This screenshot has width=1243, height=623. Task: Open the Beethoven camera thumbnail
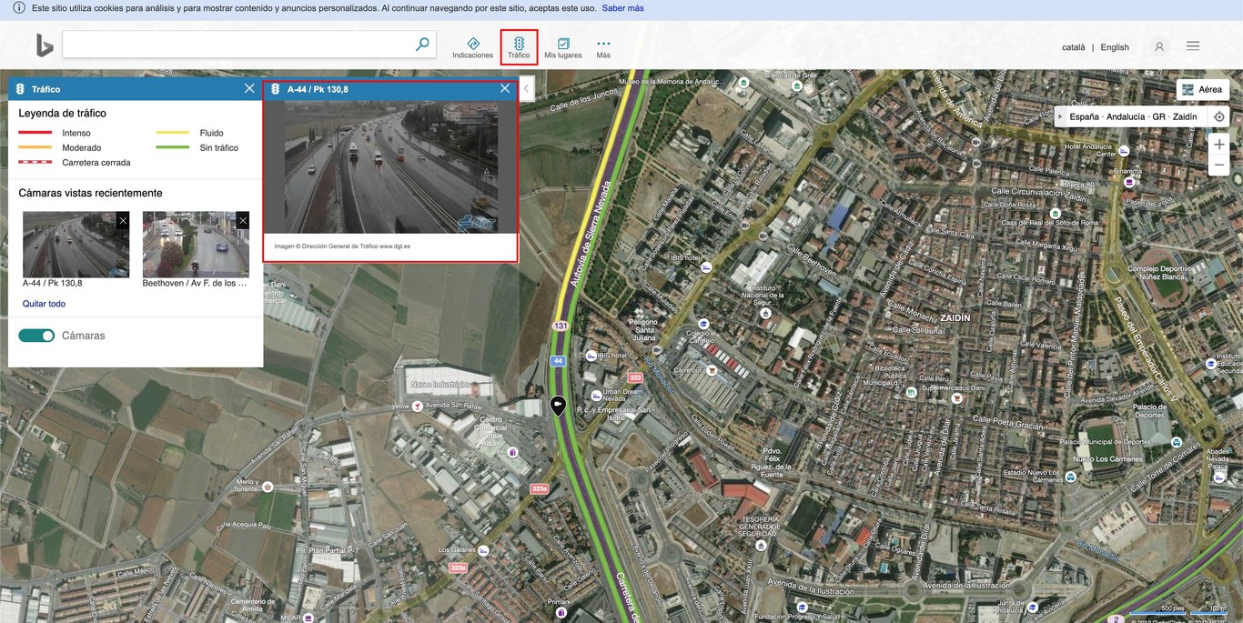pyautogui.click(x=196, y=244)
